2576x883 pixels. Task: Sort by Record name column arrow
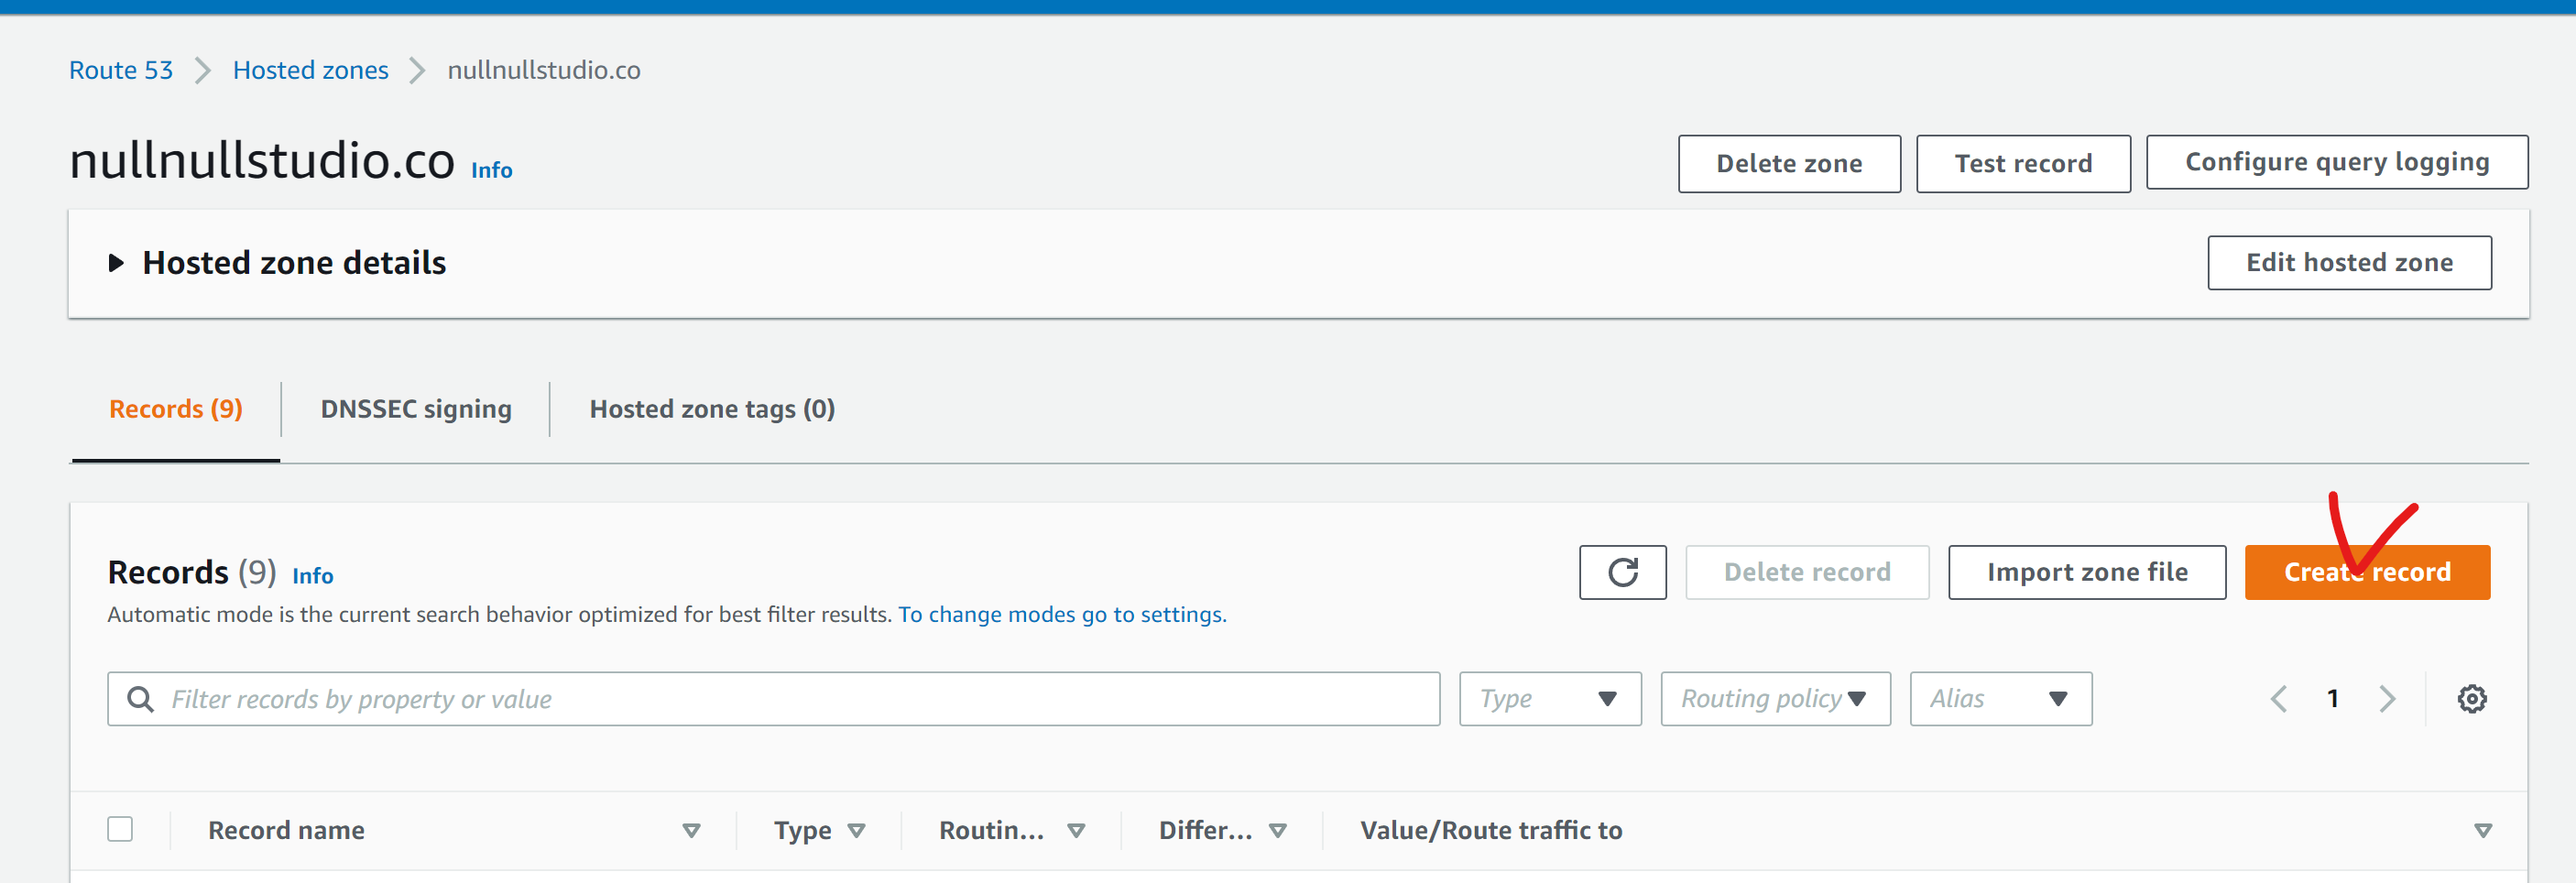click(691, 830)
